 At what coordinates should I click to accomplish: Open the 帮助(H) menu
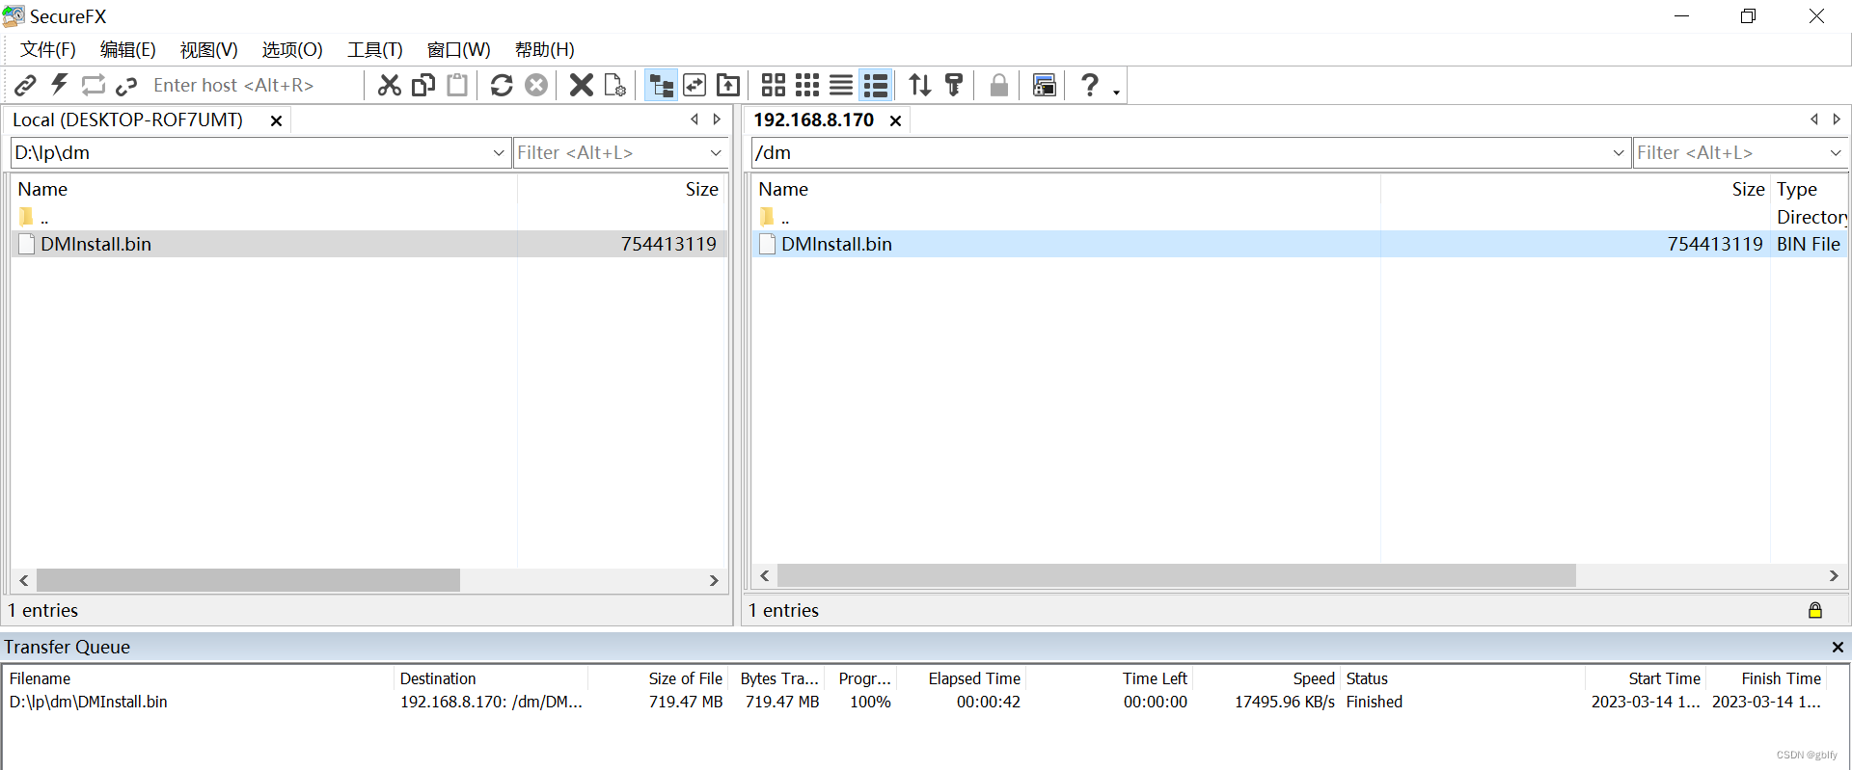coord(544,49)
